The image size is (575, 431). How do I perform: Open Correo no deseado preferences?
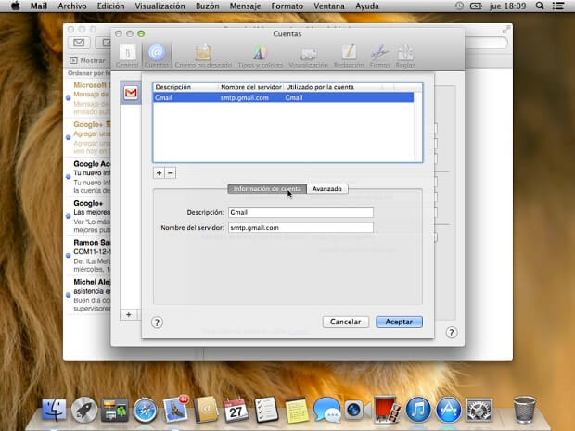201,54
